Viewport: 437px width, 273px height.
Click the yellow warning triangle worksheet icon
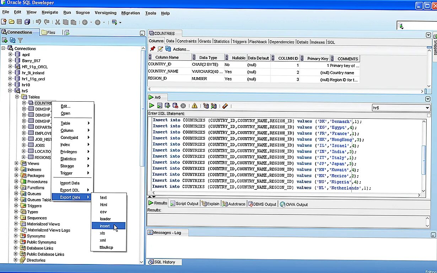pos(194,106)
